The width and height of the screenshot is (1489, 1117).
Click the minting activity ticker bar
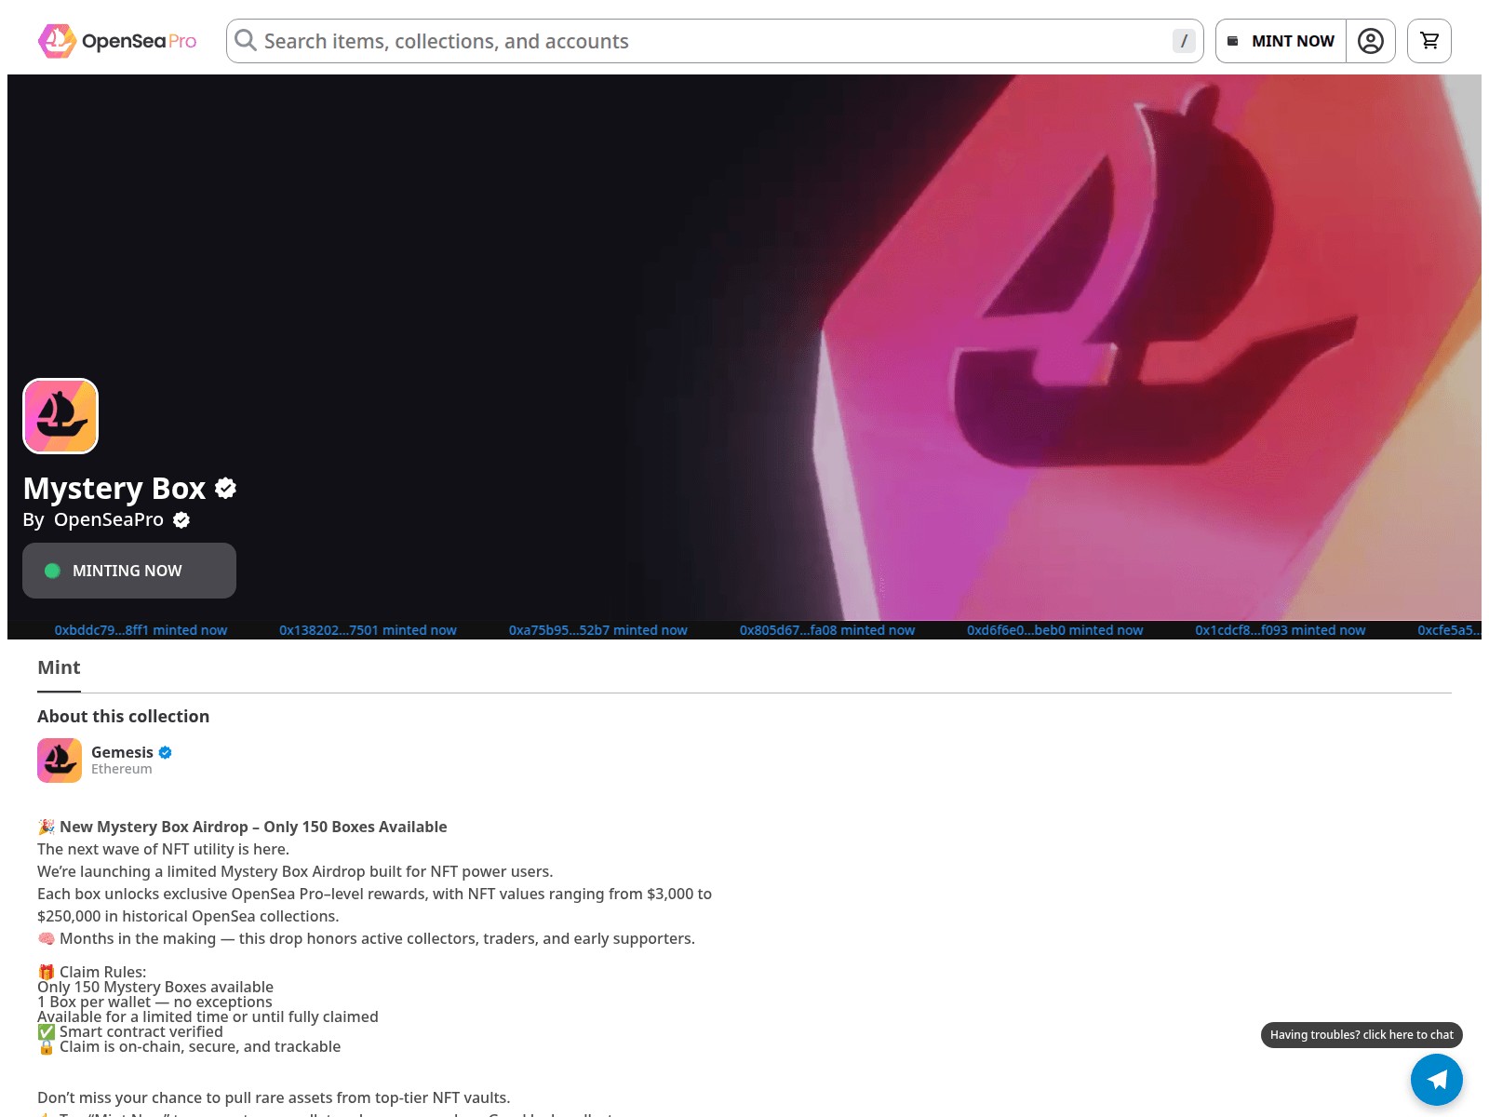tap(744, 630)
